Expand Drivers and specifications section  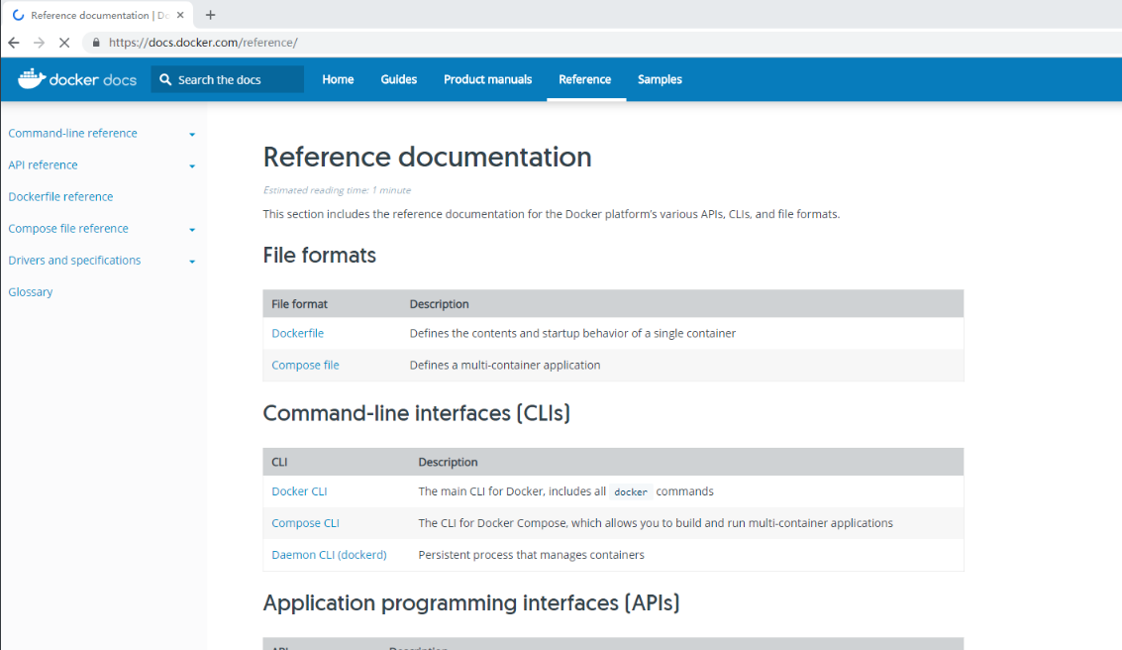(x=192, y=261)
